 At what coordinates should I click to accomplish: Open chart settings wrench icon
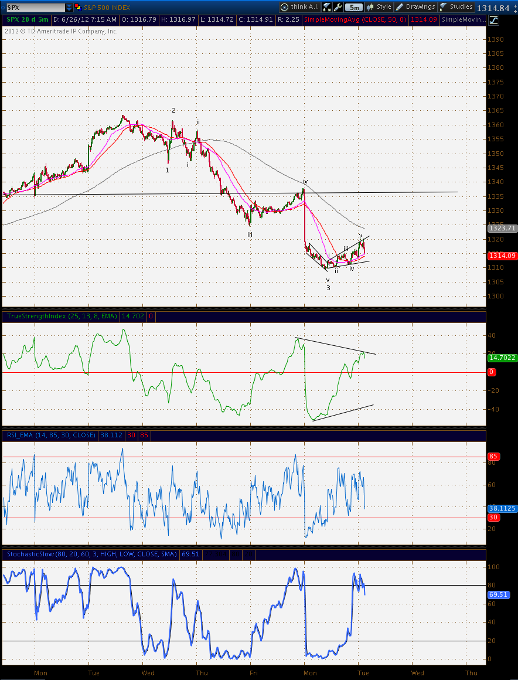(x=338, y=7)
